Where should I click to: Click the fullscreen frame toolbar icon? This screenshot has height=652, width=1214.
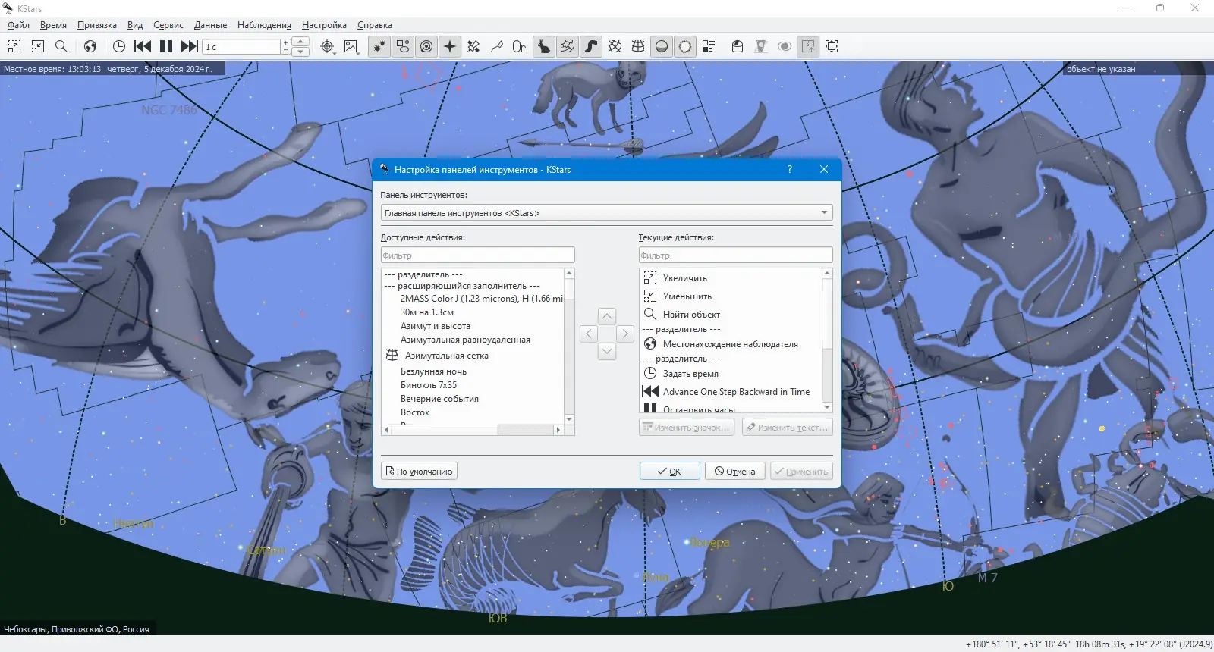tap(832, 46)
